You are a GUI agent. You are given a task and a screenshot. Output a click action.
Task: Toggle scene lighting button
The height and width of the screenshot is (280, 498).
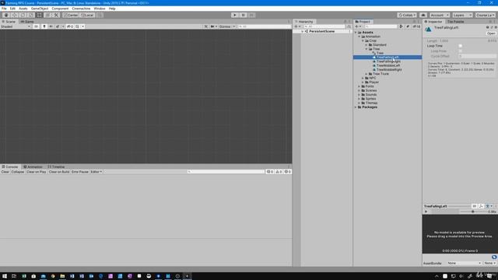[x=44, y=26]
